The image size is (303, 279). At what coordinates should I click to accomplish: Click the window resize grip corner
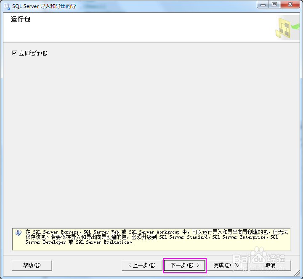point(297,273)
